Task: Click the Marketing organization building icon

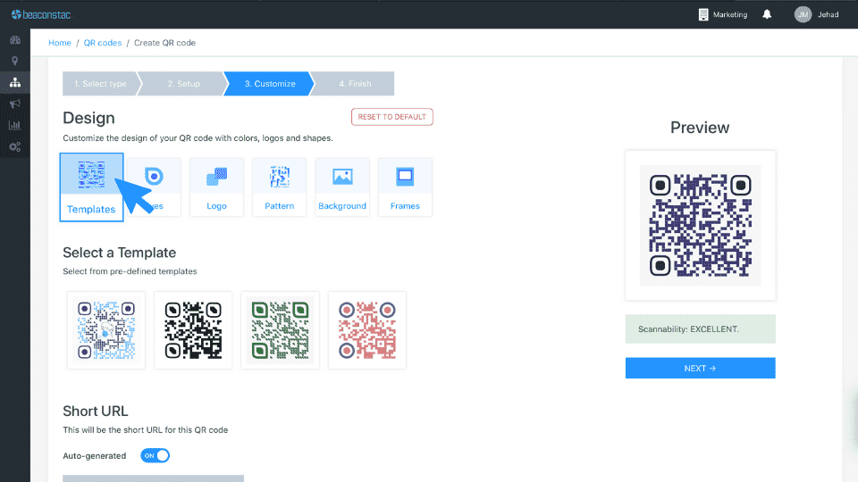Action: [x=703, y=15]
